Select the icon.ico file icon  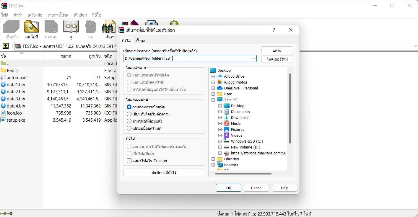3,113
